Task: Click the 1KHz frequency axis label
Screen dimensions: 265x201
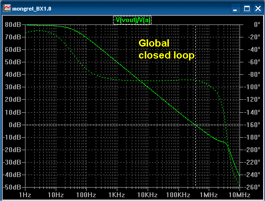Action: click(x=116, y=195)
